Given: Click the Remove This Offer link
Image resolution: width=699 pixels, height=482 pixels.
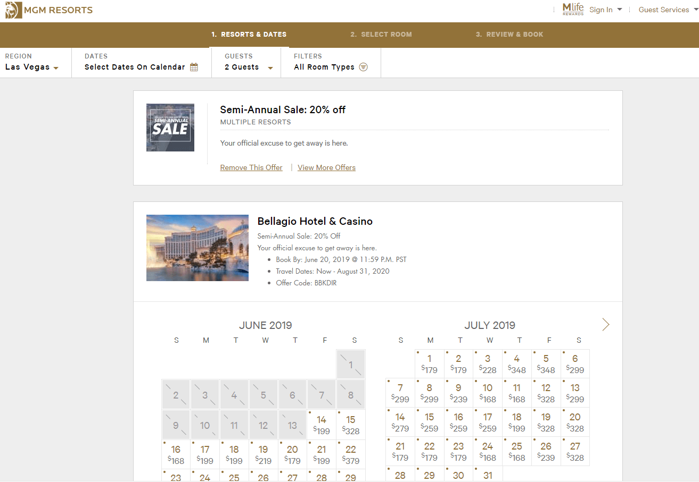Looking at the screenshot, I should [x=251, y=167].
